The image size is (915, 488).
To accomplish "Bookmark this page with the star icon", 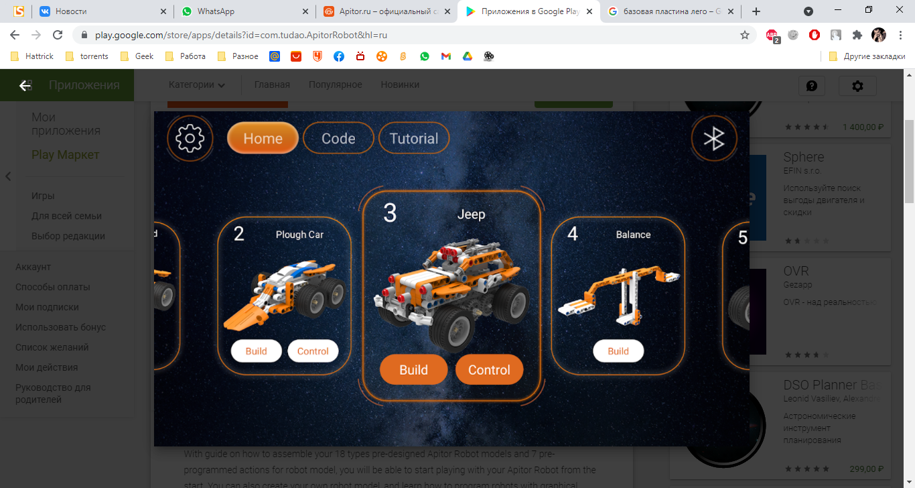I will point(744,35).
